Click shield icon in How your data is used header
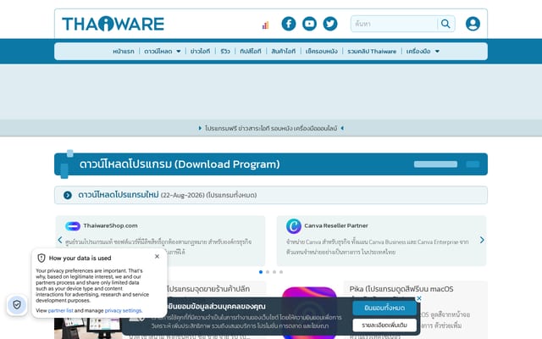 click(x=41, y=258)
